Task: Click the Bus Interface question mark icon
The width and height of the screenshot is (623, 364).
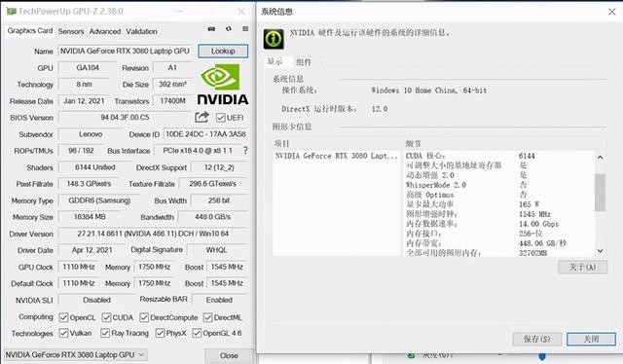Action: 245,150
